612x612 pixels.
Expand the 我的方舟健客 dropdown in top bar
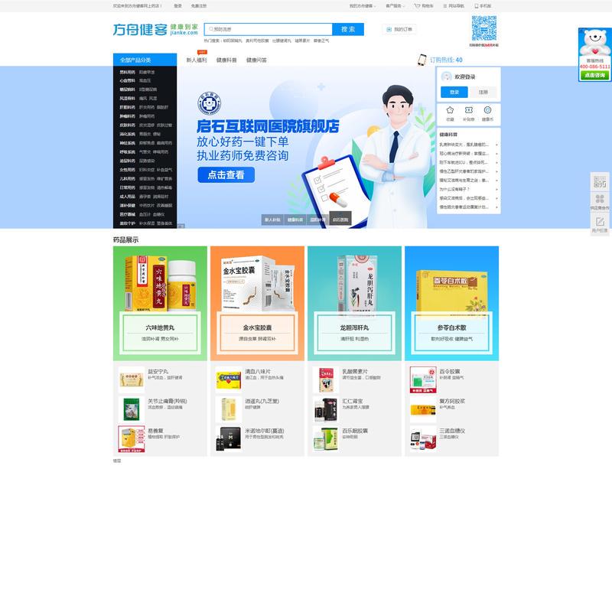pos(362,6)
